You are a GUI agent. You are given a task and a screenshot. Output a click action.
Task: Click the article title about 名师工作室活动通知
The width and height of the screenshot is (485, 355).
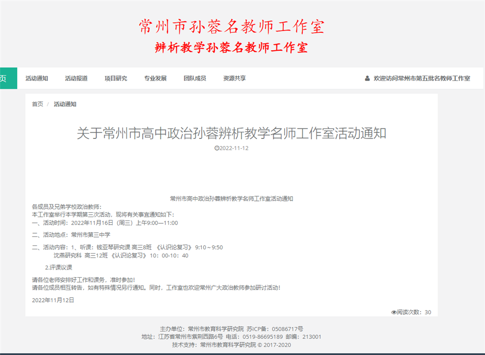click(x=231, y=134)
